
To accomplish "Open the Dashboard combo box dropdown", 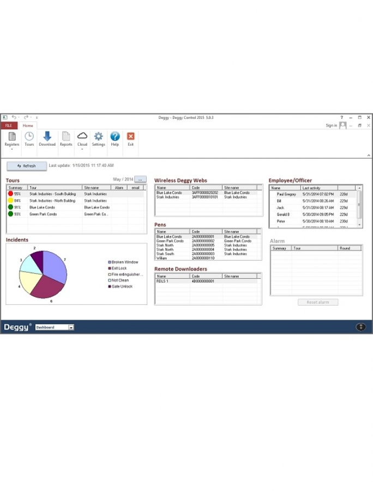I will click(x=71, y=327).
